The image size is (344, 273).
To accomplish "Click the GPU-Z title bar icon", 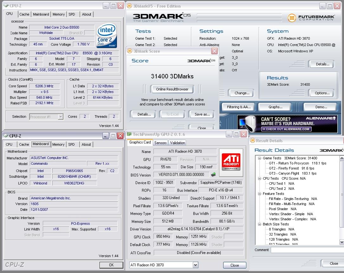I will (x=129, y=134).
